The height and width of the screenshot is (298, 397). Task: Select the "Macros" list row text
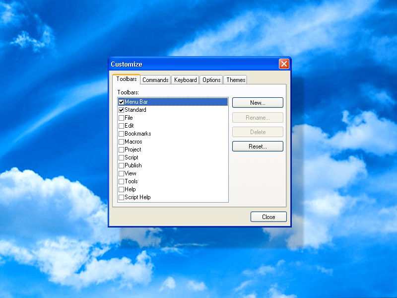pyautogui.click(x=133, y=142)
